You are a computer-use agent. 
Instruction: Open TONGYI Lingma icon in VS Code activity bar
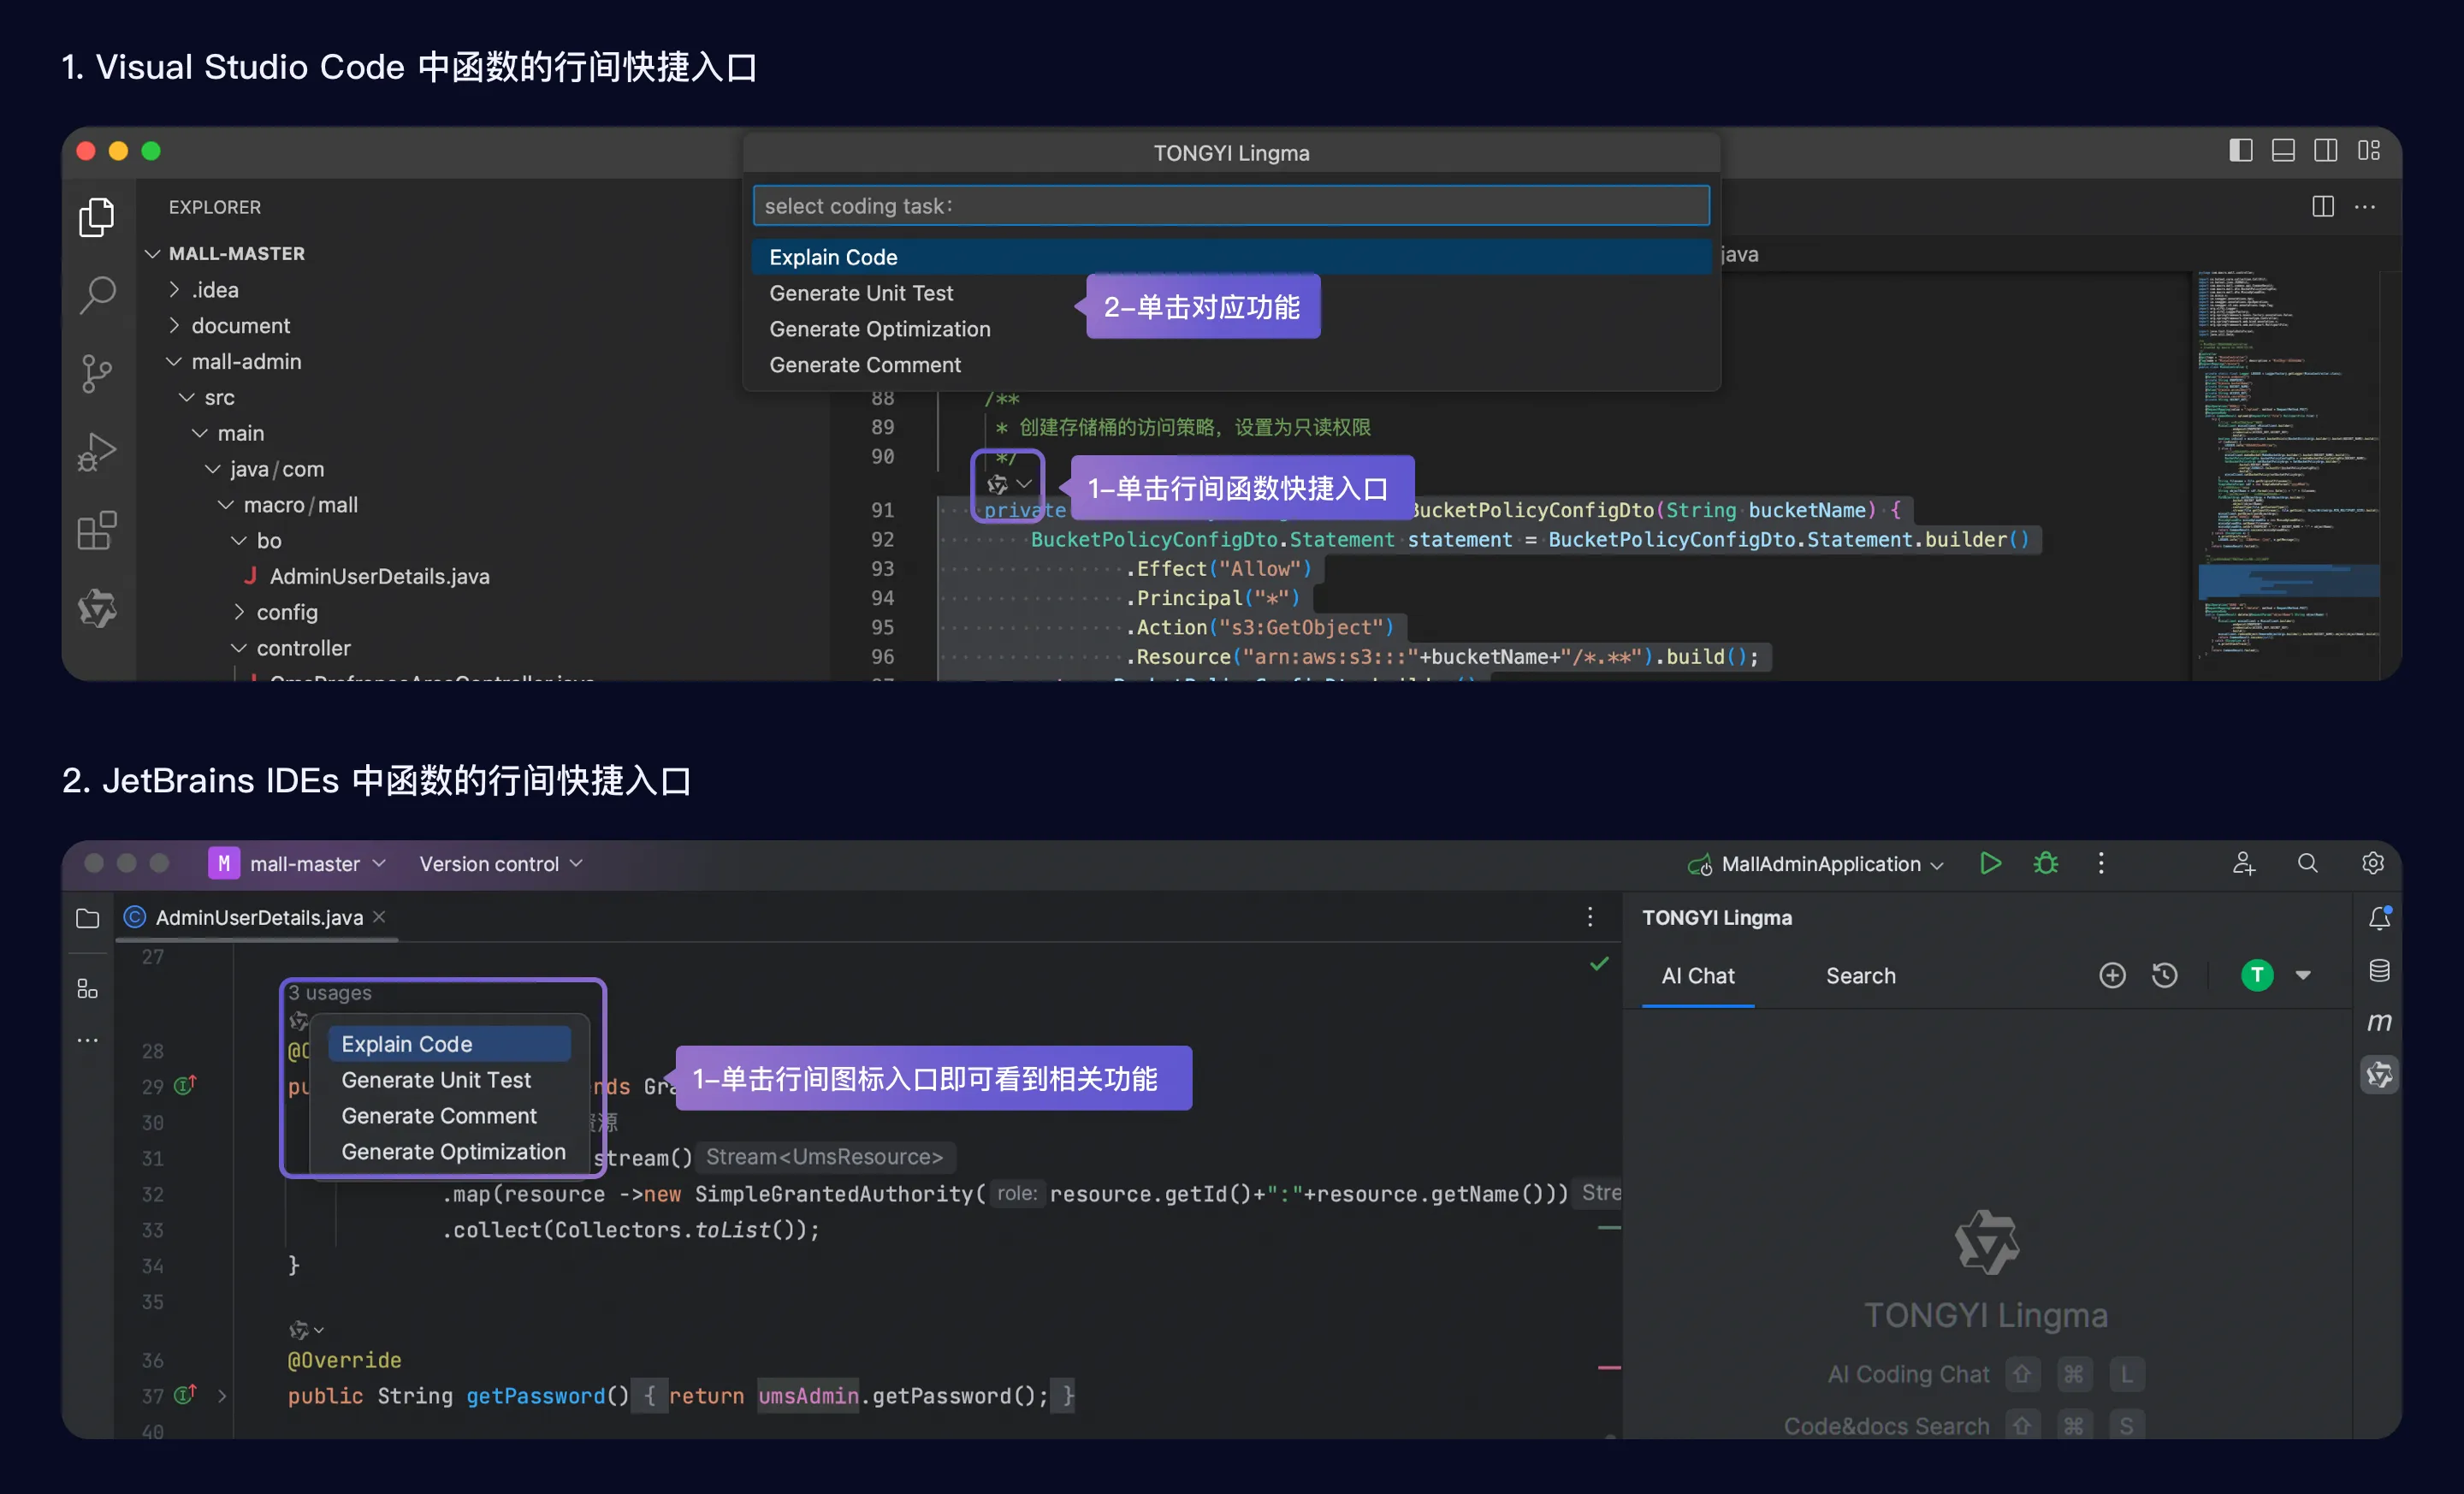coord(97,608)
